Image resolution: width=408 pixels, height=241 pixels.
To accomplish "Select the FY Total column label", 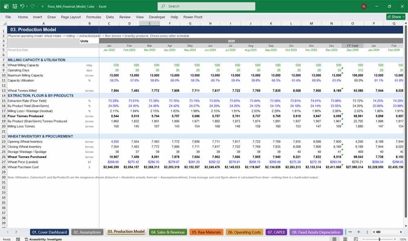I will (353, 46).
